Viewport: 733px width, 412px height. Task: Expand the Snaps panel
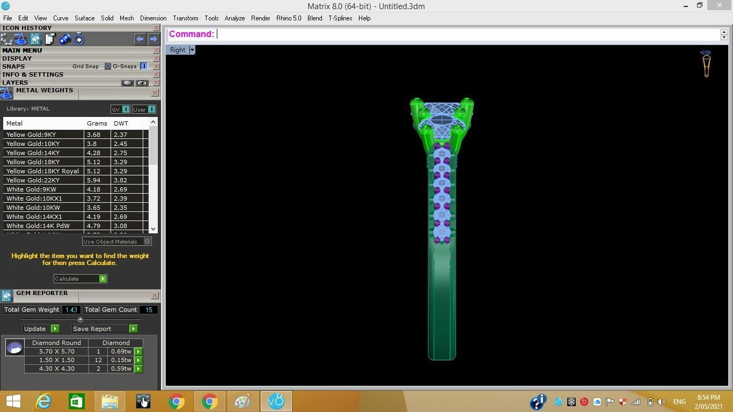coord(13,67)
